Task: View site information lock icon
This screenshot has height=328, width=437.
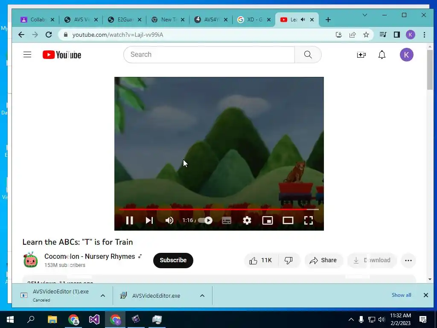Action: click(66, 35)
